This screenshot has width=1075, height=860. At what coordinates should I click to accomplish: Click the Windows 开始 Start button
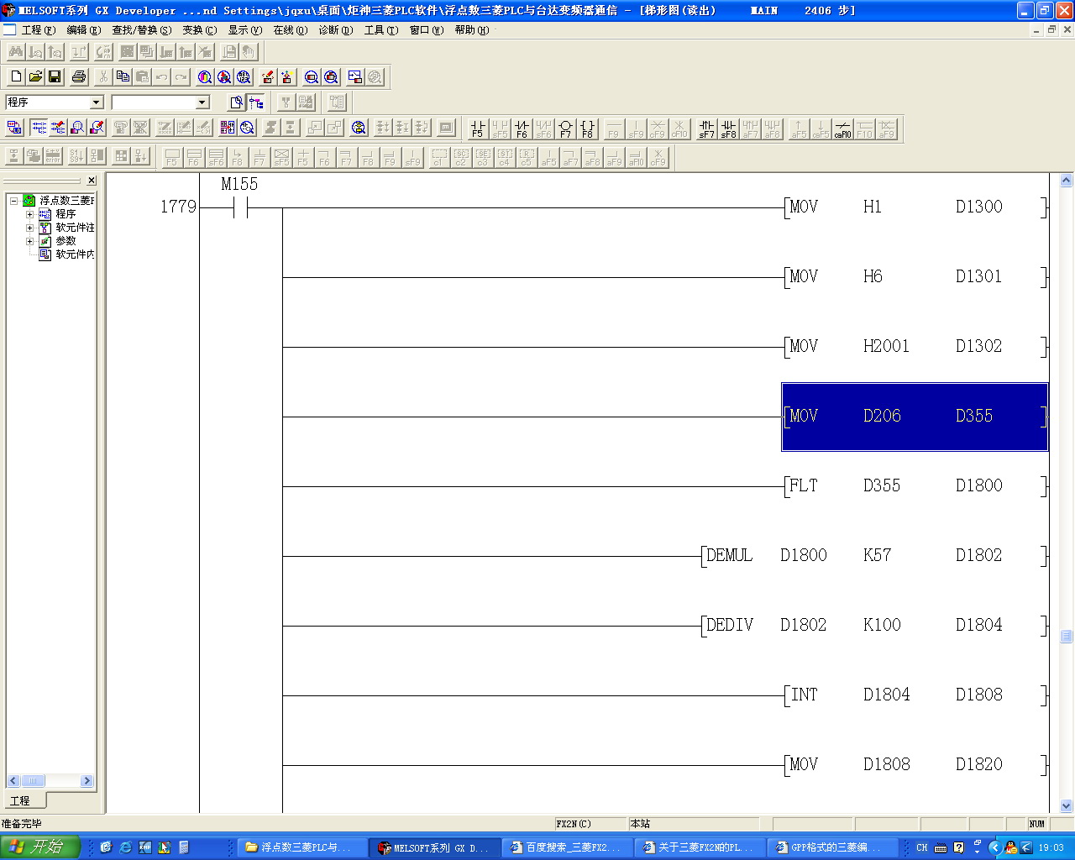[40, 847]
